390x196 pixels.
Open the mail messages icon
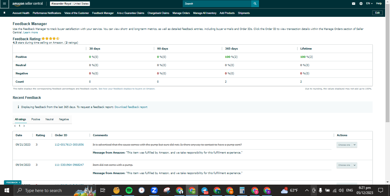pos(354,4)
